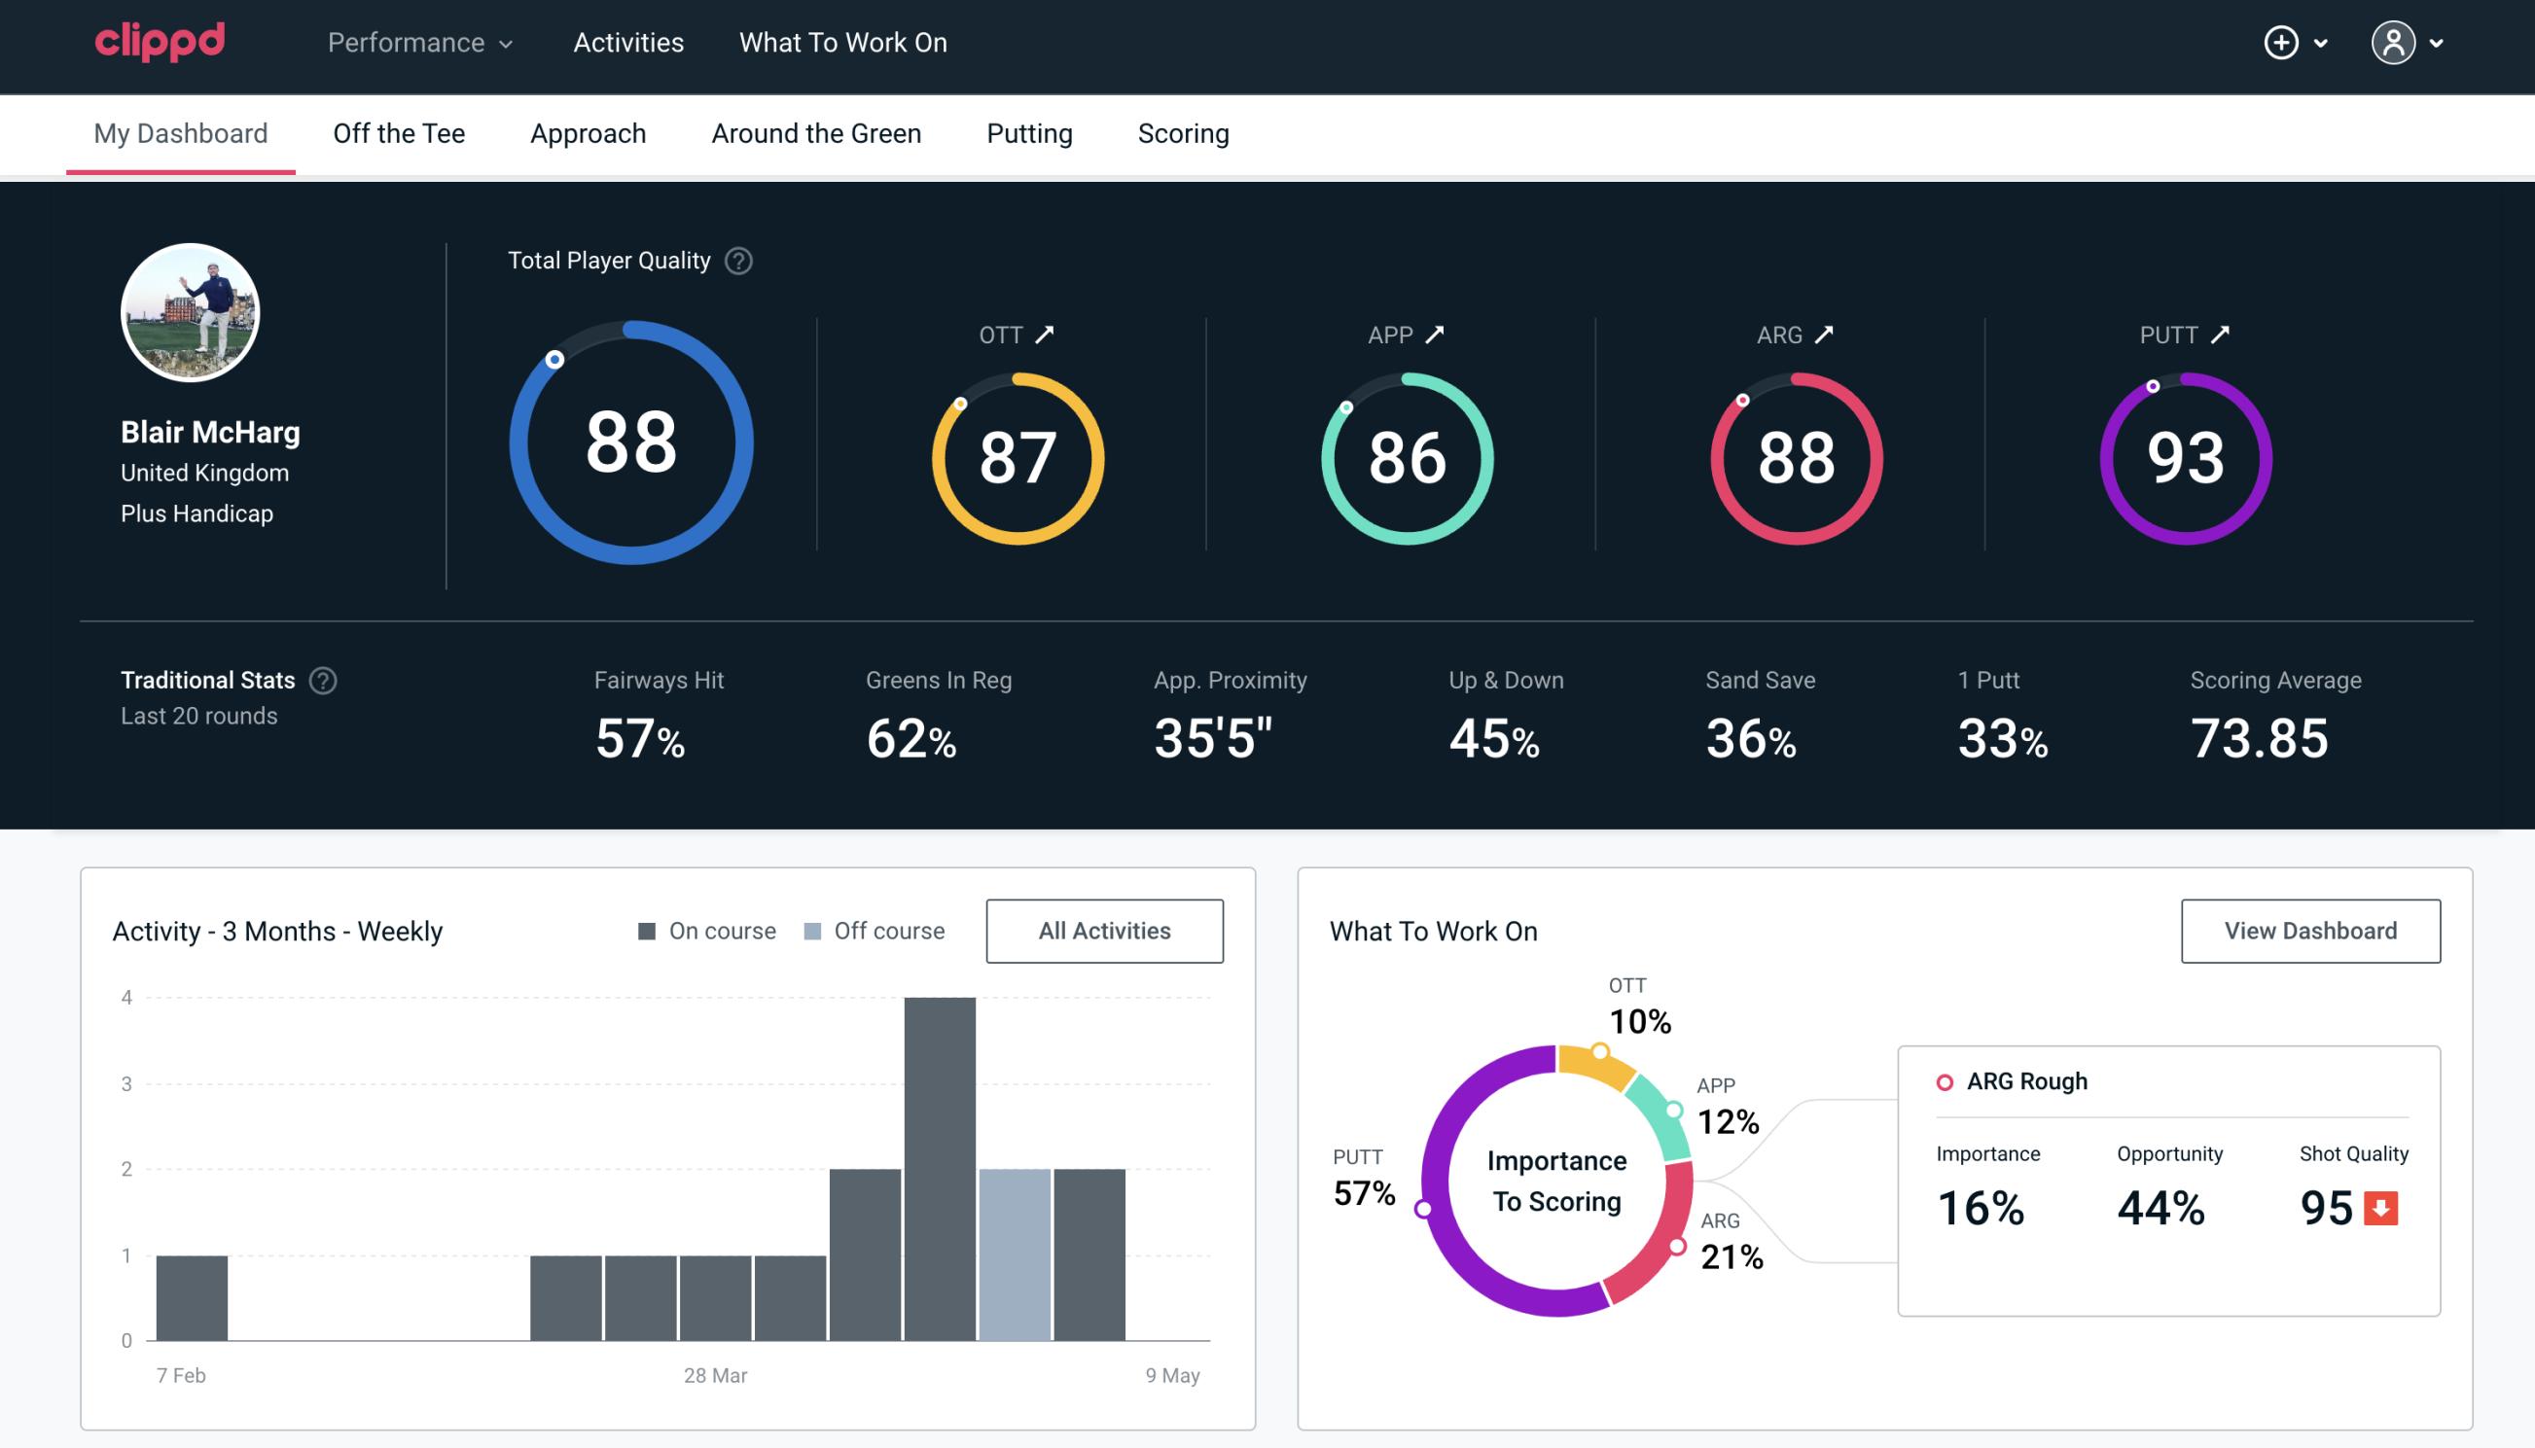The height and width of the screenshot is (1448, 2535).
Task: Select the Approach proximity stat link
Action: 1231,716
